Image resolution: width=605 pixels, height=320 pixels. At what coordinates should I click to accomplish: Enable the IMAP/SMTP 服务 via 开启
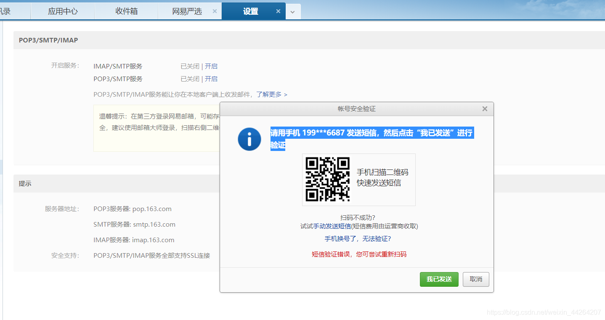coord(212,66)
